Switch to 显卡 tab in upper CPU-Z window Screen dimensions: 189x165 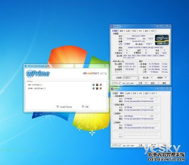pos(146,31)
